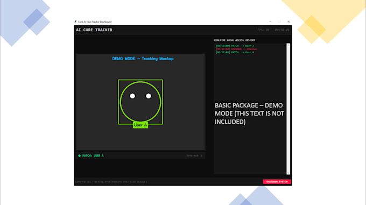Close the Face Tracker Dashboard window

click(x=288, y=22)
